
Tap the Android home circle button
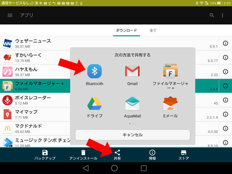pos(114,168)
